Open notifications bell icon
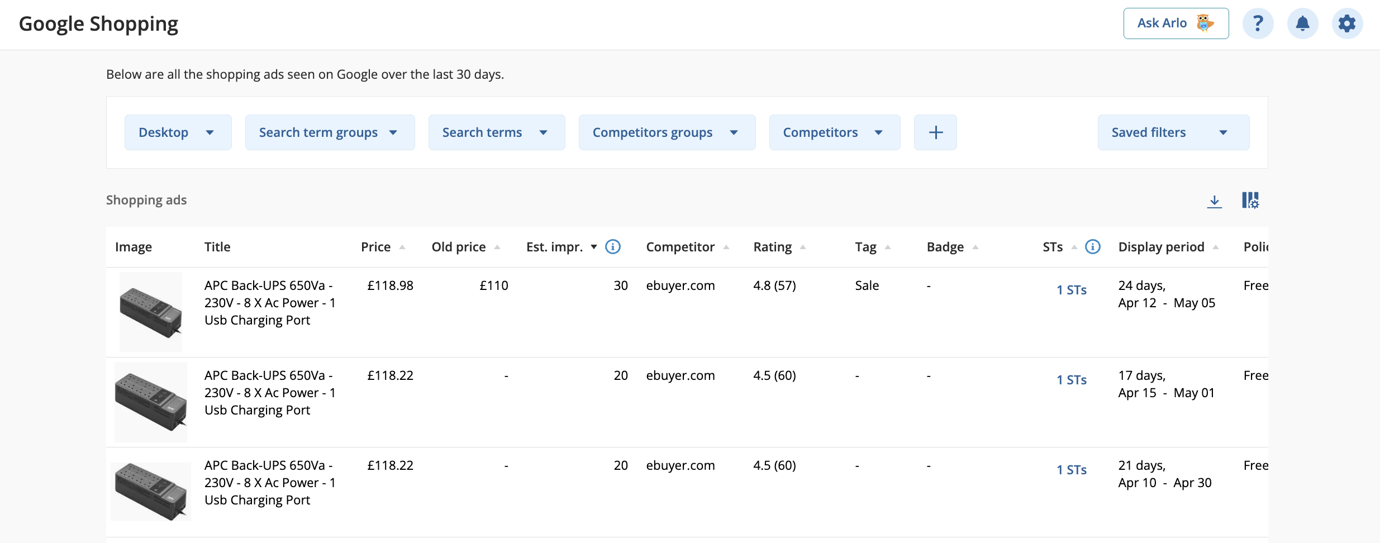Screen dimensions: 1380x543 (x=1302, y=23)
